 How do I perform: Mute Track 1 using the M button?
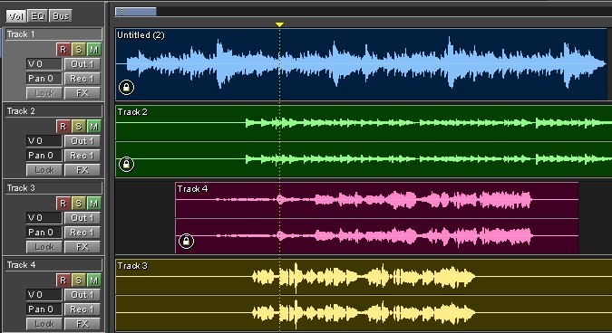(93, 50)
